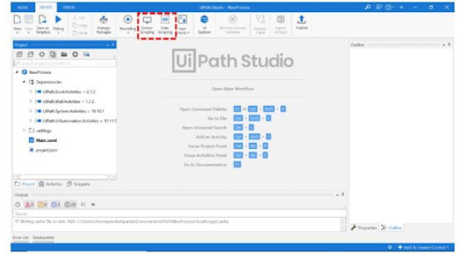This screenshot has height=253, width=462.
Task: Expand UiPath.System.Activities dependency
Action: (x=31, y=111)
